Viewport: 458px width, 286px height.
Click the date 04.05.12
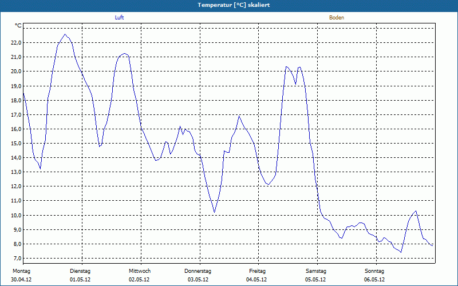point(256,280)
